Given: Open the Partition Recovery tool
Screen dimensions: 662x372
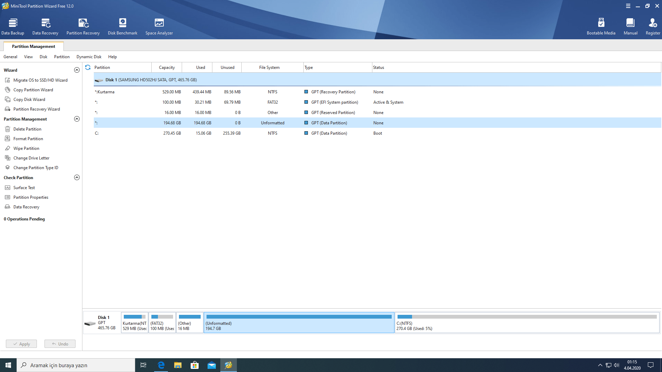Looking at the screenshot, I should pyautogui.click(x=83, y=26).
